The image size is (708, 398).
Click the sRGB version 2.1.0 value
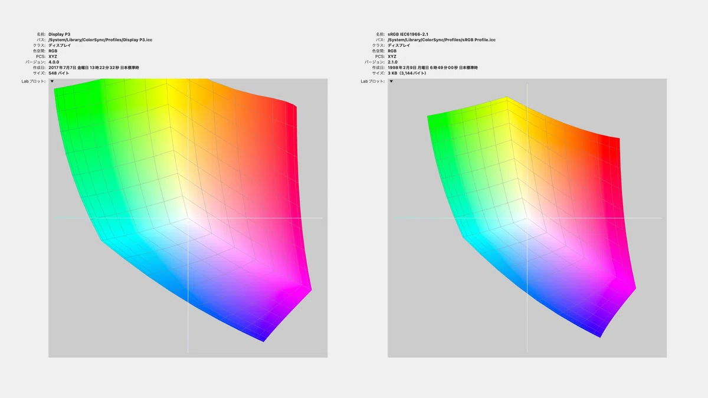tap(392, 62)
